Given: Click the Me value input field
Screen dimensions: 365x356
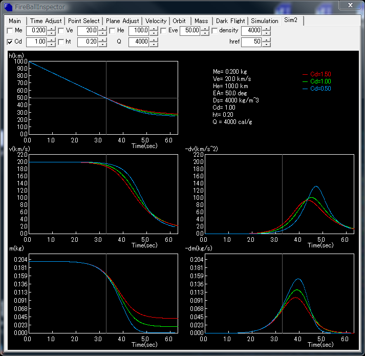Looking at the screenshot, I should coord(36,31).
